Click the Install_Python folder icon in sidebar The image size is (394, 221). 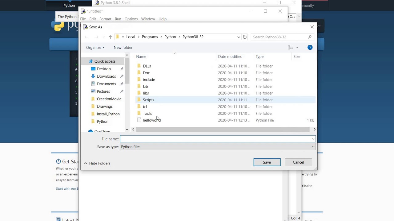pyautogui.click(x=93, y=114)
